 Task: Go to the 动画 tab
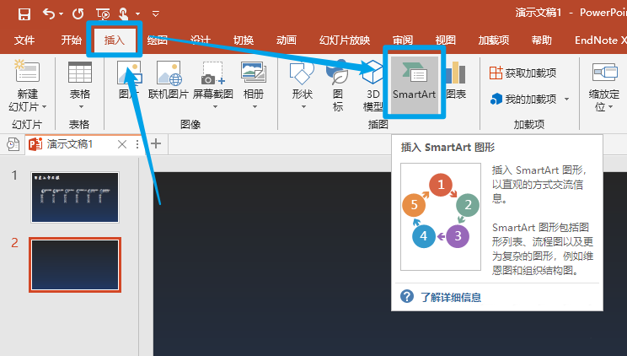pos(287,40)
